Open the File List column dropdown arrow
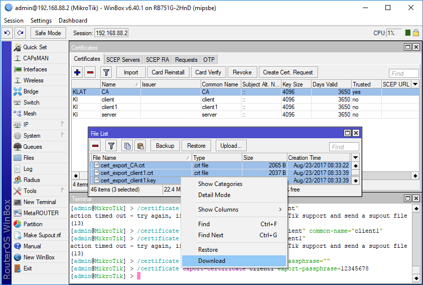The height and width of the screenshot is (285, 423). 355,158
